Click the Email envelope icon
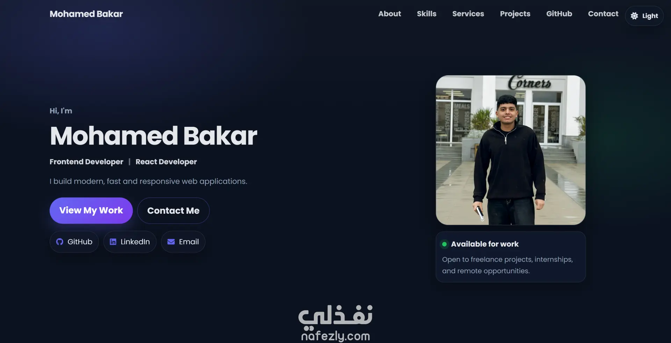Viewport: 671px width, 343px height. click(171, 242)
